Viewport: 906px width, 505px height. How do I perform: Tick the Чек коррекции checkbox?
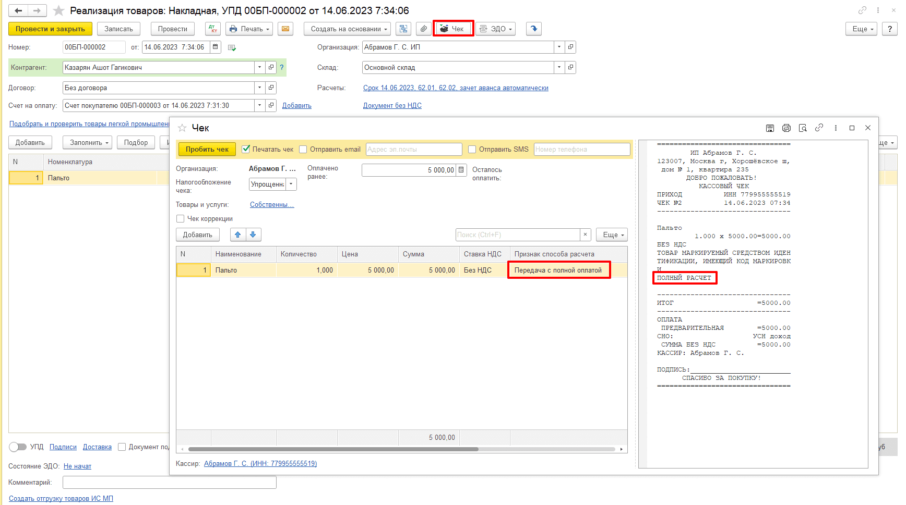(181, 219)
